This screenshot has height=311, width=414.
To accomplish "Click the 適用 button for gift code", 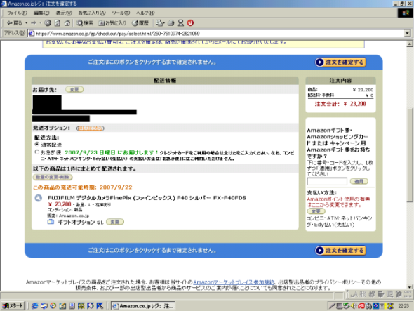I will click(359, 181).
